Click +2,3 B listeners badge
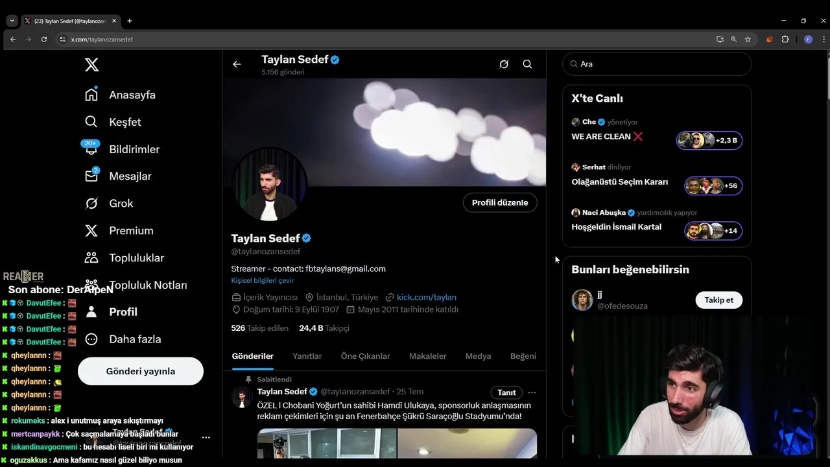The width and height of the screenshot is (830, 467). click(709, 140)
